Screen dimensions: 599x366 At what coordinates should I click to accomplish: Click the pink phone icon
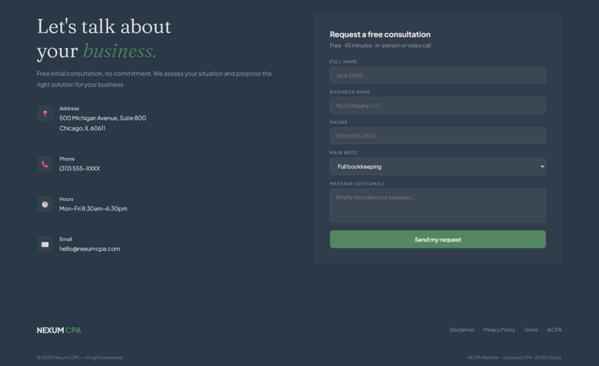45,164
